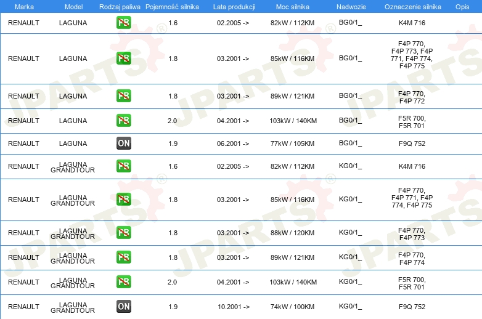Viewport: 482px width, 319px height.
Task: Select K4M 716 in the Laguna Grandtour row
Action: pyautogui.click(x=412, y=166)
